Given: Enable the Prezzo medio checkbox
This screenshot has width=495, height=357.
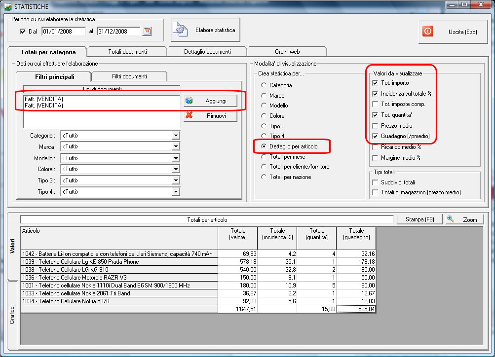Looking at the screenshot, I should coord(375,126).
